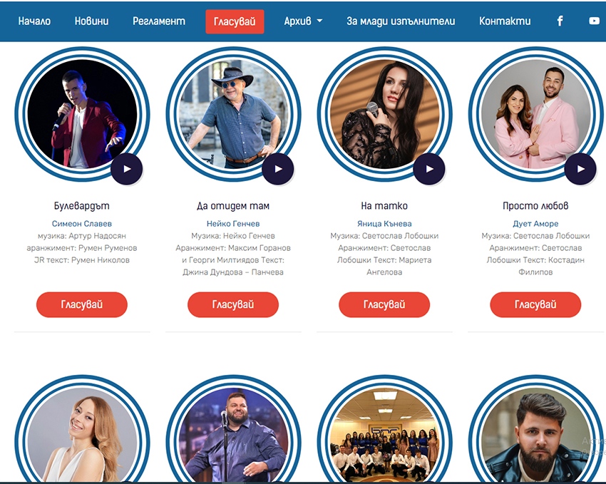Screen dimensions: 606x484
Task: Play the Просто любов song preview
Action: pyautogui.click(x=580, y=169)
